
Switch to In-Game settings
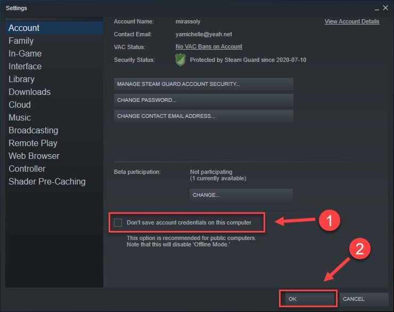pyautogui.click(x=25, y=53)
